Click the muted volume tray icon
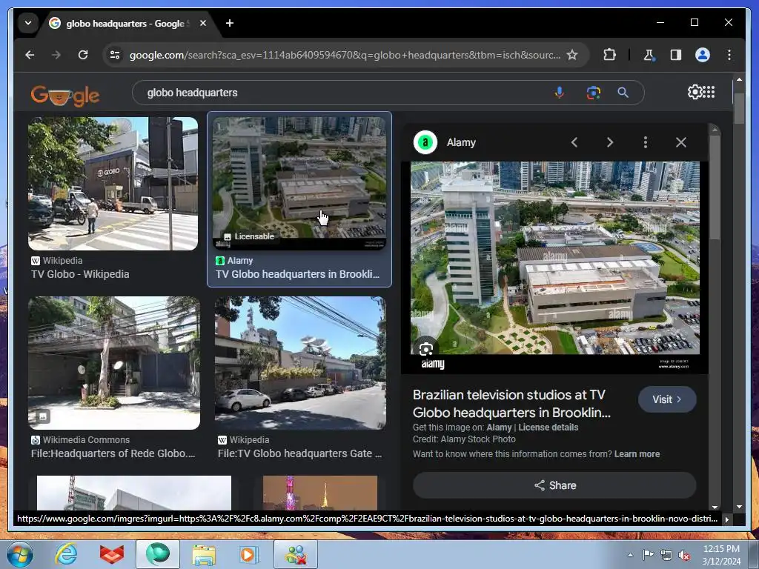This screenshot has width=759, height=569. click(x=684, y=555)
